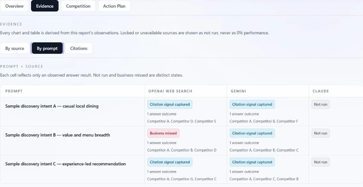
Task: Open the Citations sub-tab
Action: click(79, 49)
